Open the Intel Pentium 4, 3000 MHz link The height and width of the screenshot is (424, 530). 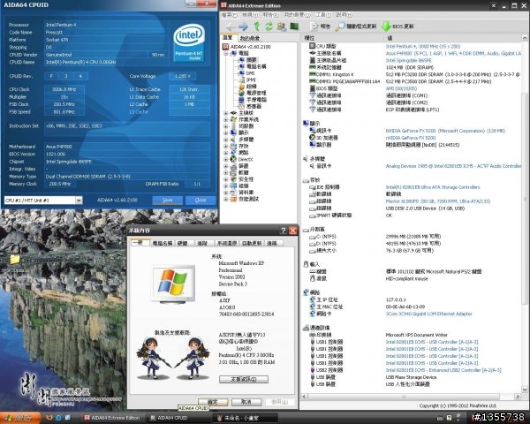point(423,46)
